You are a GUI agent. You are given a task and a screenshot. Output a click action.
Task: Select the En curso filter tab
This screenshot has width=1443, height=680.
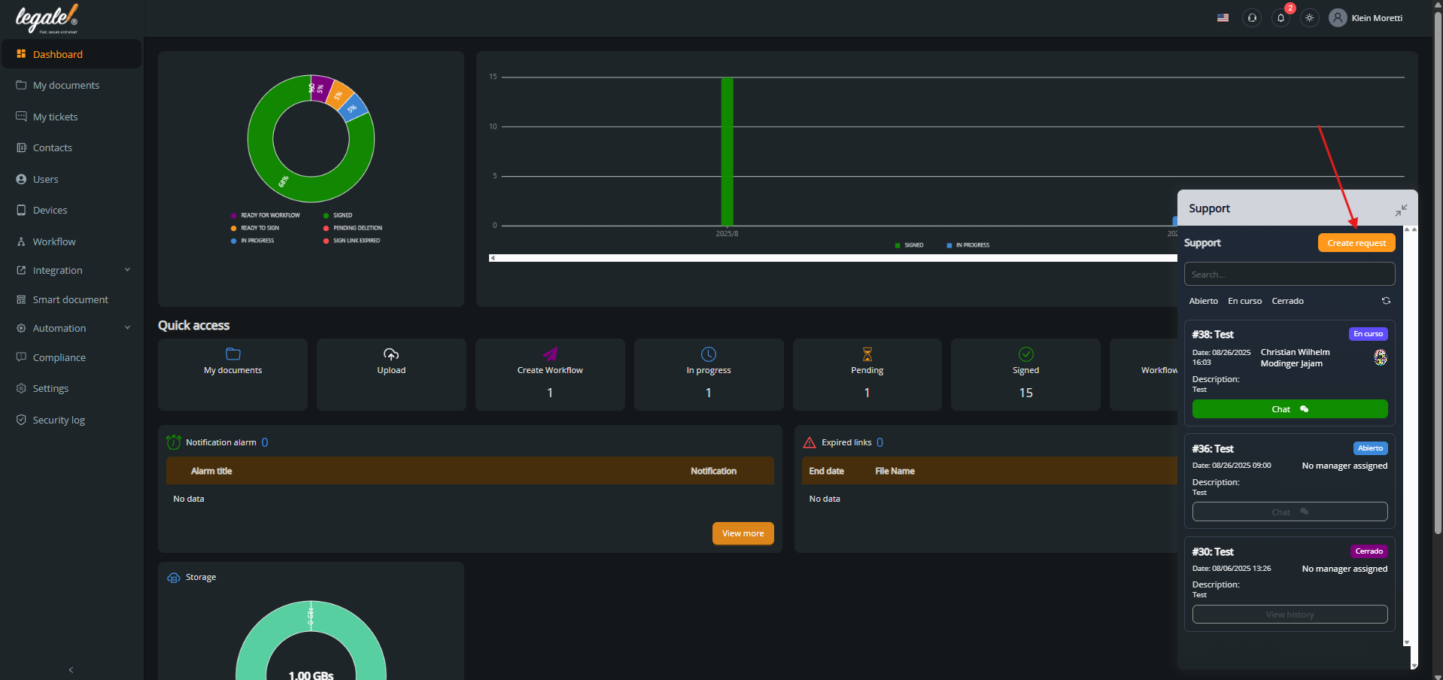coord(1245,301)
